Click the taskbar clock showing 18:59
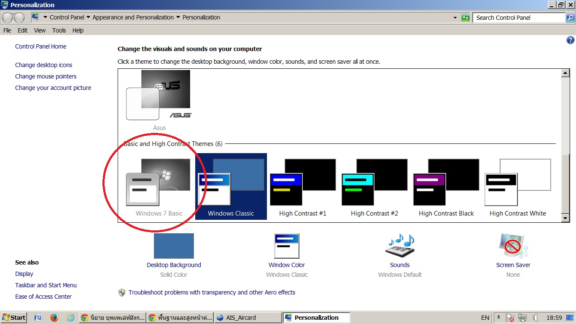The width and height of the screenshot is (576, 324). coord(554,318)
